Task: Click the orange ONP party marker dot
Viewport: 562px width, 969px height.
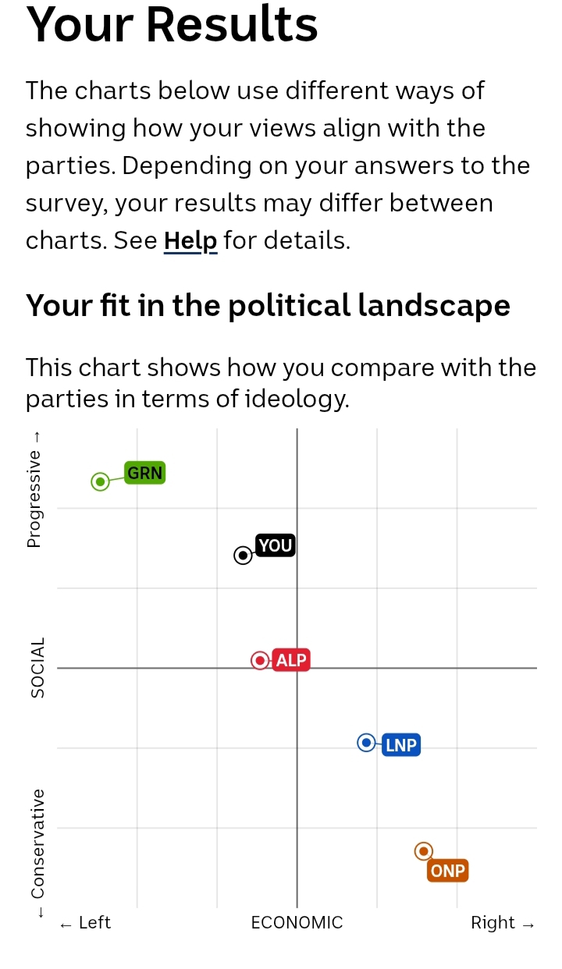Action: (423, 851)
